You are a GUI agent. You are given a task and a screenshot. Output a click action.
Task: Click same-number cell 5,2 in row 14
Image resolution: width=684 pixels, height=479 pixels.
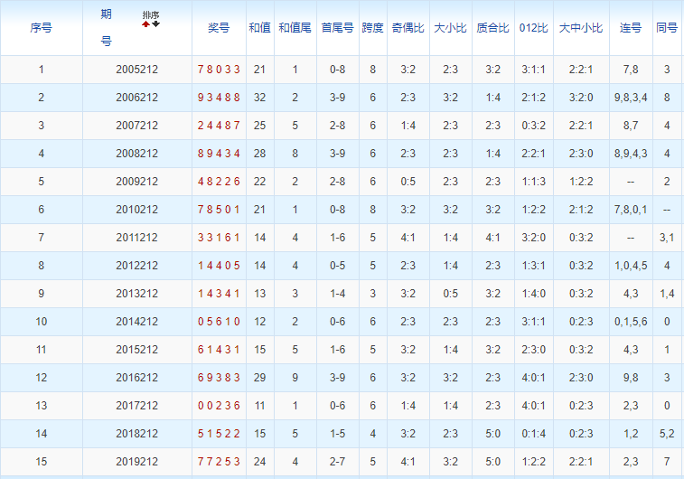click(x=667, y=434)
